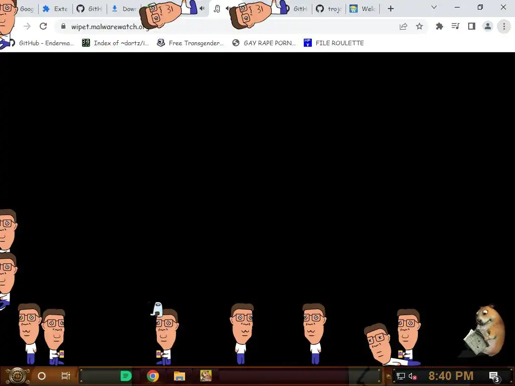This screenshot has width=515, height=386.
Task: Open the hamster Box app on taskbar
Action: pos(206,376)
